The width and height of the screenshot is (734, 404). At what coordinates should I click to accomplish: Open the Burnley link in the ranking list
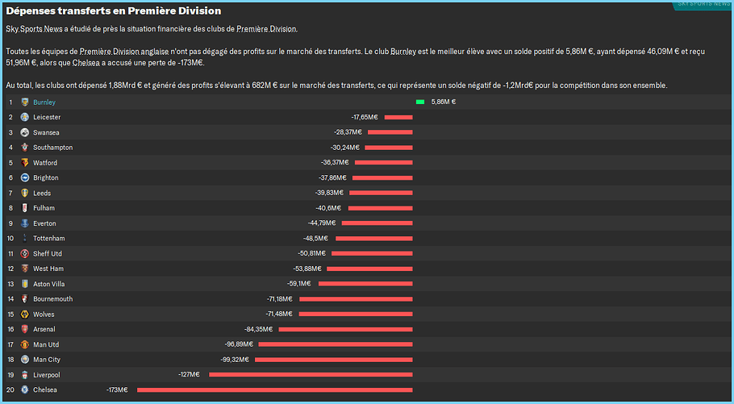[x=44, y=102]
